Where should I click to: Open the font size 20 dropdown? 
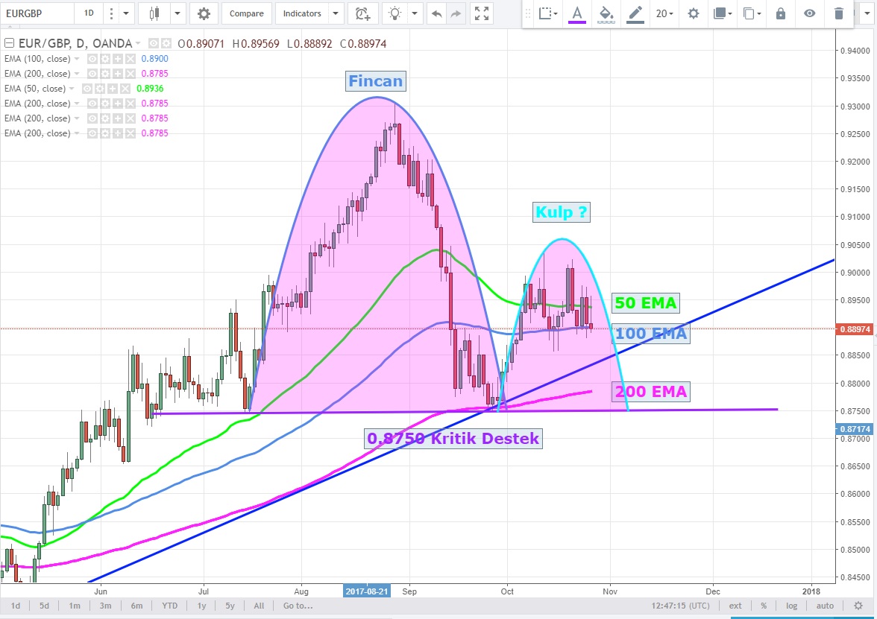pyautogui.click(x=664, y=13)
